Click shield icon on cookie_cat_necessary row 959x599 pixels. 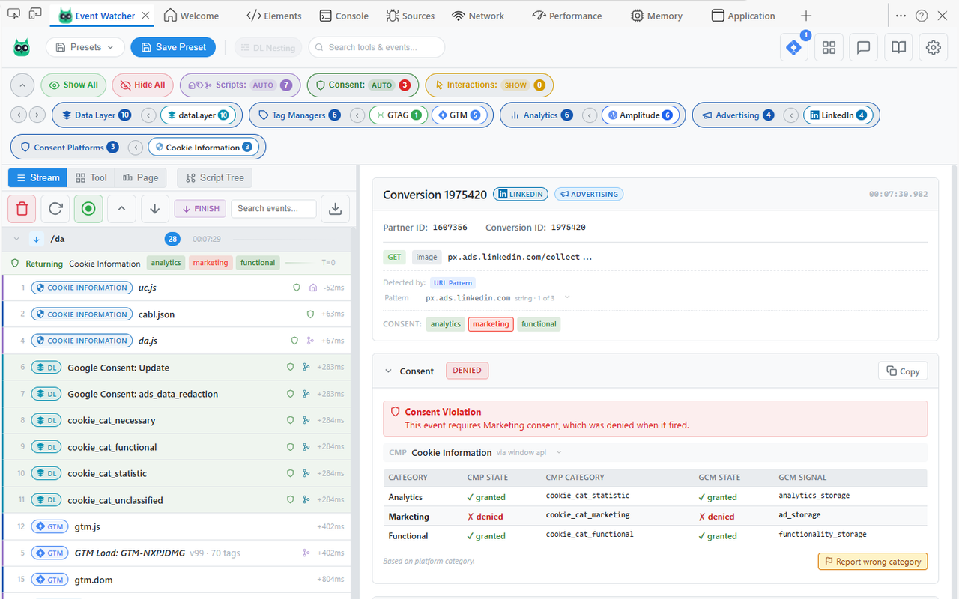pyautogui.click(x=291, y=420)
